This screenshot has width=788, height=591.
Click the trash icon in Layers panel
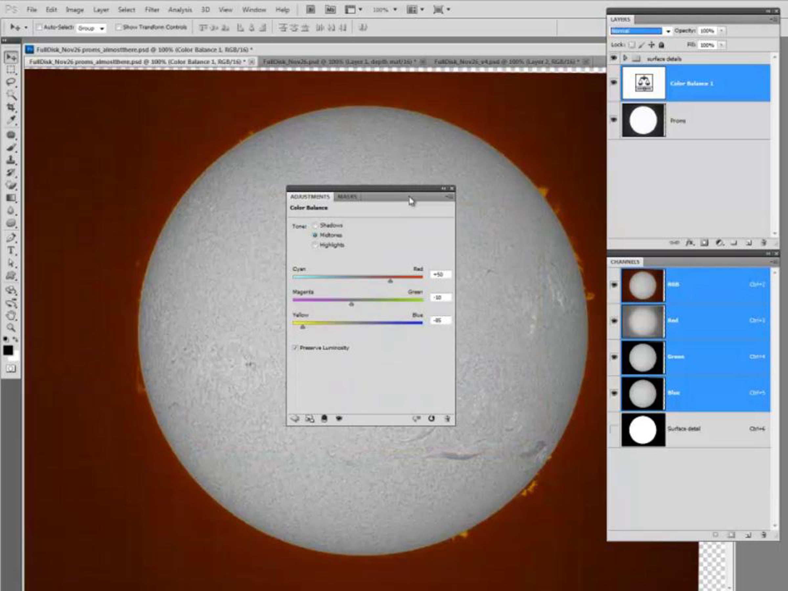pyautogui.click(x=763, y=243)
